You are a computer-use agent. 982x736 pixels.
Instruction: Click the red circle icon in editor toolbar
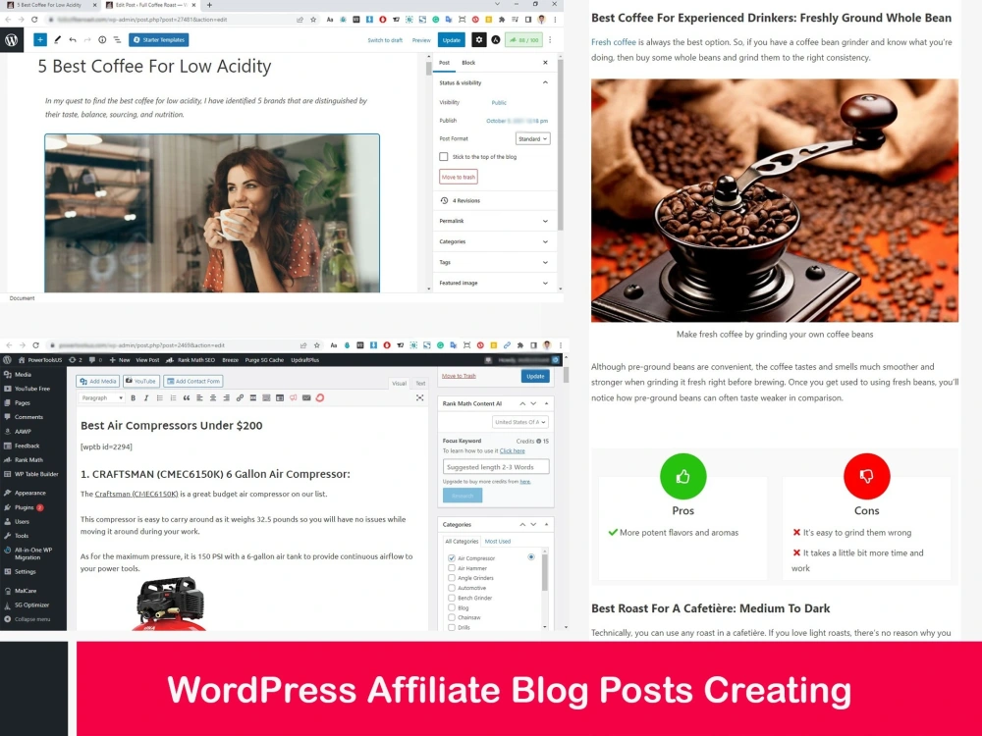320,398
